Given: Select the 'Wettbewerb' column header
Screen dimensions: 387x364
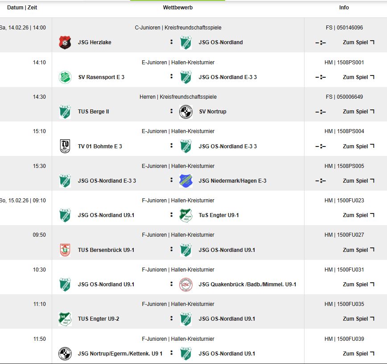Looking at the screenshot, I should 178,8.
